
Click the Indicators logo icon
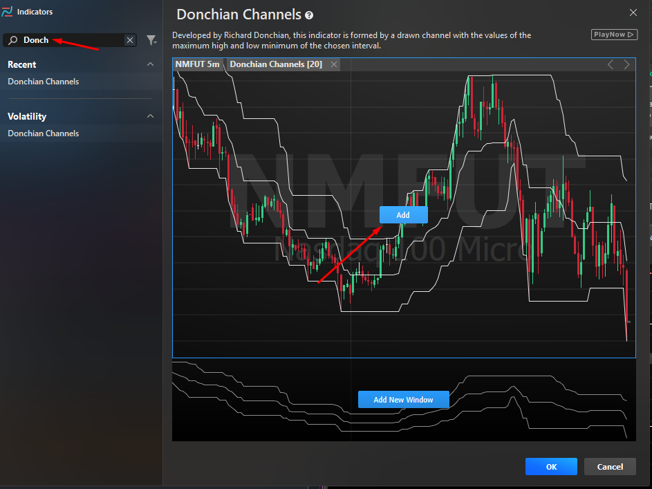click(x=8, y=12)
